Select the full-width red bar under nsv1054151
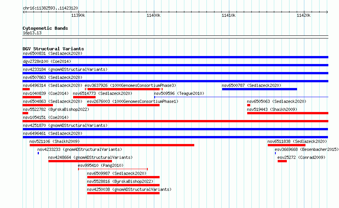This screenshot has height=208, width=339. coord(175,121)
